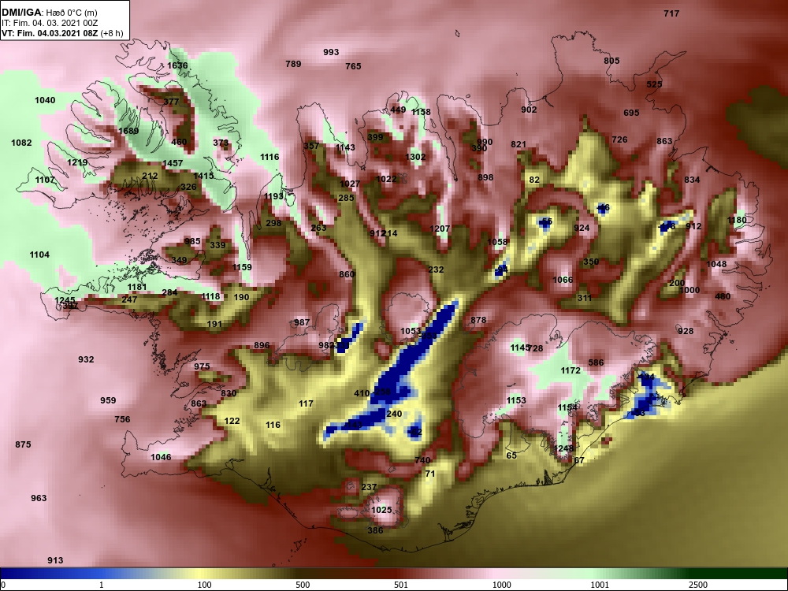Click the value '1066'

[x=563, y=280]
